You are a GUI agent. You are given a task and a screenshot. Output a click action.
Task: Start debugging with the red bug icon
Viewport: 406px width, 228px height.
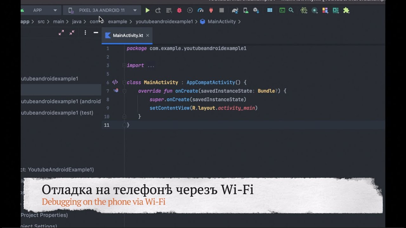pyautogui.click(x=179, y=10)
